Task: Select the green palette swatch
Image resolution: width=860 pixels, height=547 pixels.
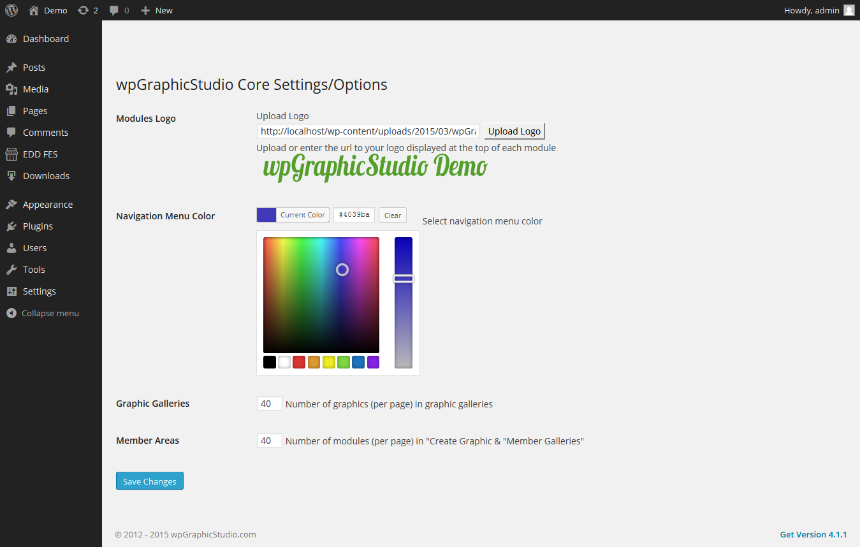Action: point(344,362)
